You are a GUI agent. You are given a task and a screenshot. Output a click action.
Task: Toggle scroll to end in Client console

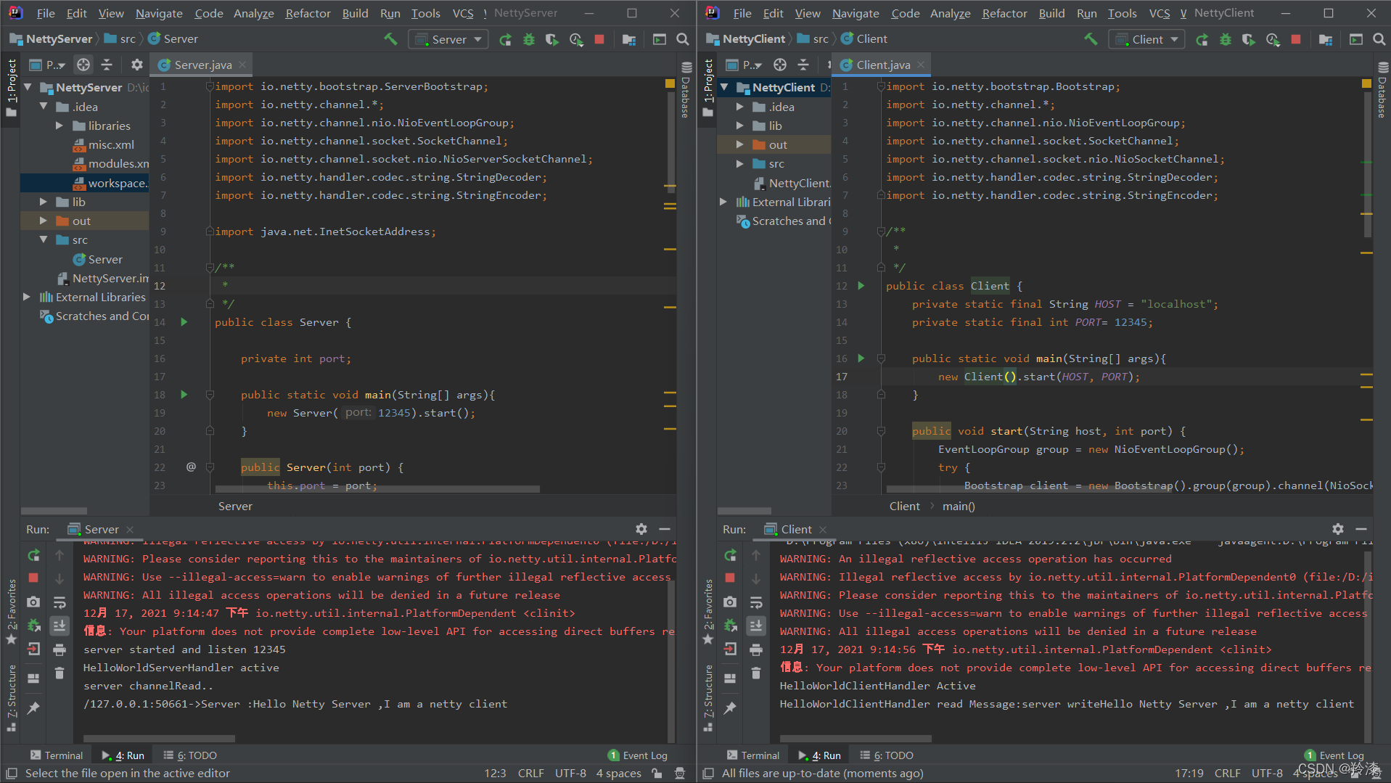click(756, 626)
